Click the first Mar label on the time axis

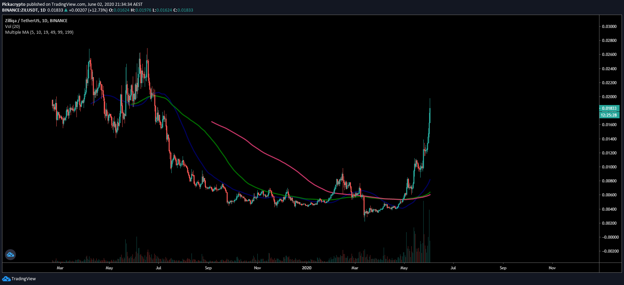[60, 268]
